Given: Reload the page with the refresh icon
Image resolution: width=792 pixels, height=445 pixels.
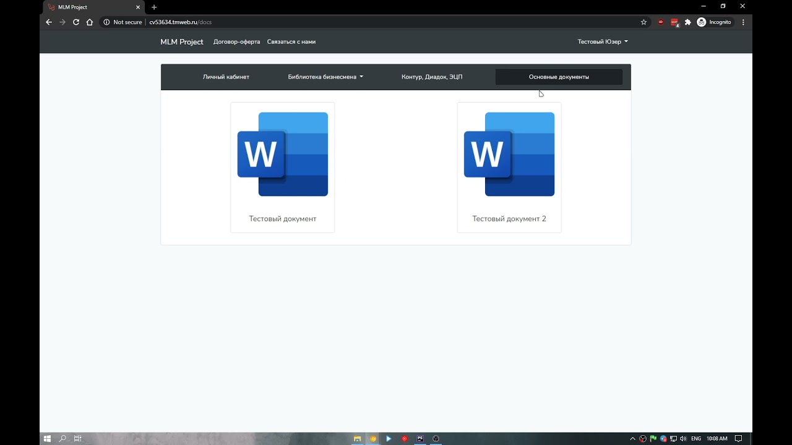Looking at the screenshot, I should click(76, 22).
